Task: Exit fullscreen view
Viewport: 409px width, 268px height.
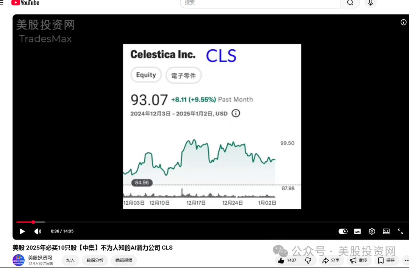Action: tap(400, 232)
